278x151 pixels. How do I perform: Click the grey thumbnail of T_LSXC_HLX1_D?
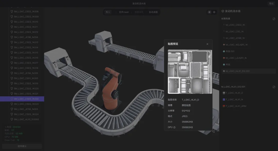click(x=224, y=93)
